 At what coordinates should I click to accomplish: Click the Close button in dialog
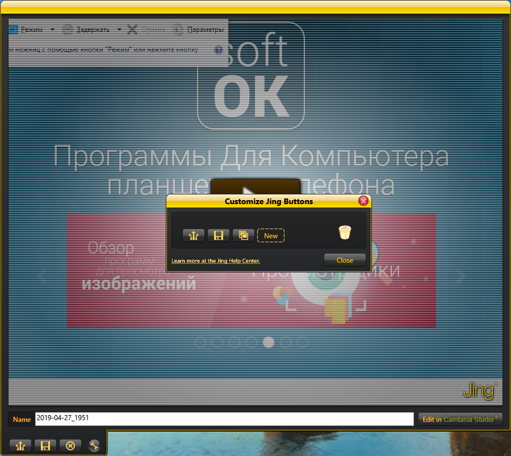point(345,260)
